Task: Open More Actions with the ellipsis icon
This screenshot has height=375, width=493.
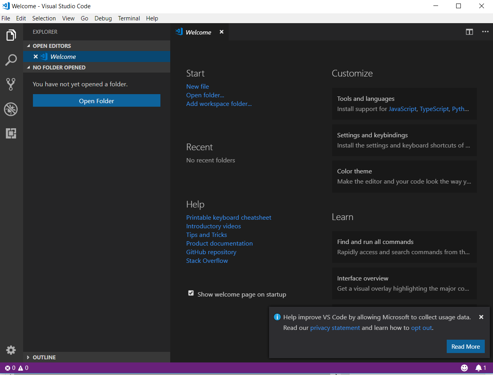Action: (x=485, y=32)
